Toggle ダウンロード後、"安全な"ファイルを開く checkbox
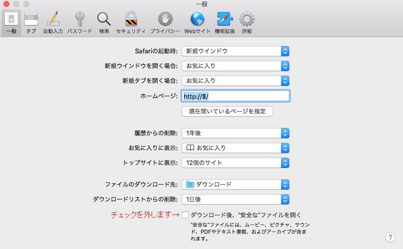 coord(185,215)
